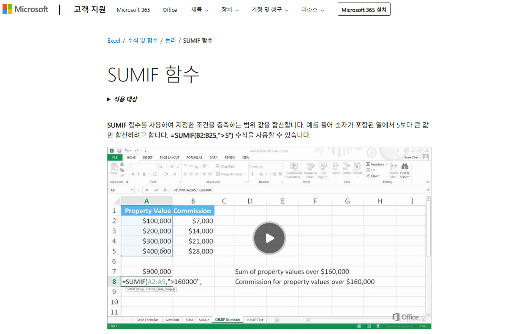Open the 계정 및 청구 dropdown
This screenshot has height=334, width=529.
point(270,10)
